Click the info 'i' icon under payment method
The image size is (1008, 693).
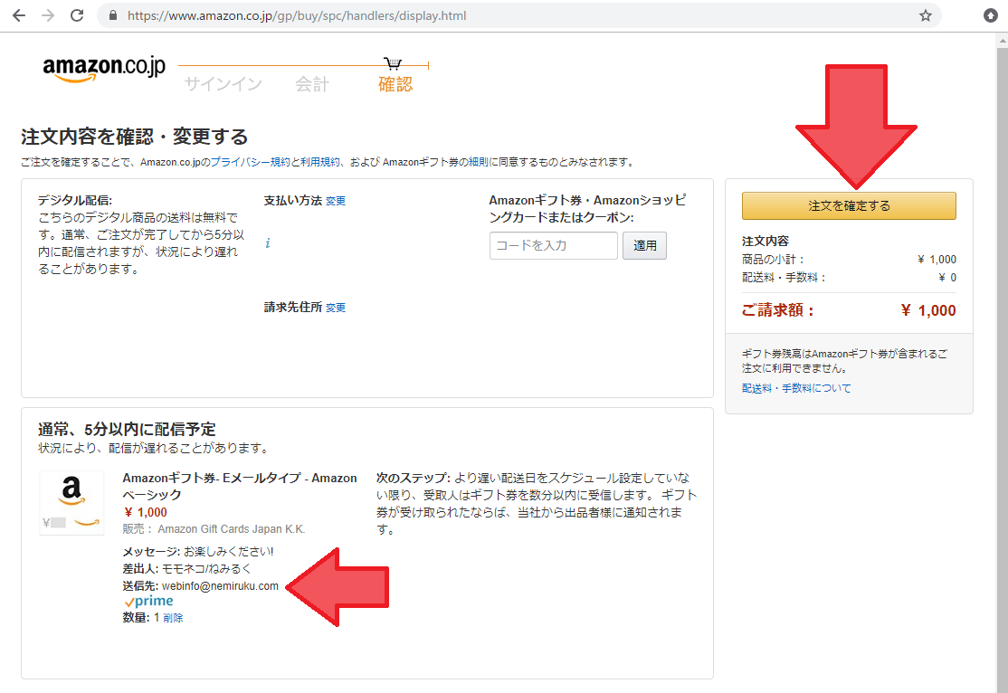(268, 243)
